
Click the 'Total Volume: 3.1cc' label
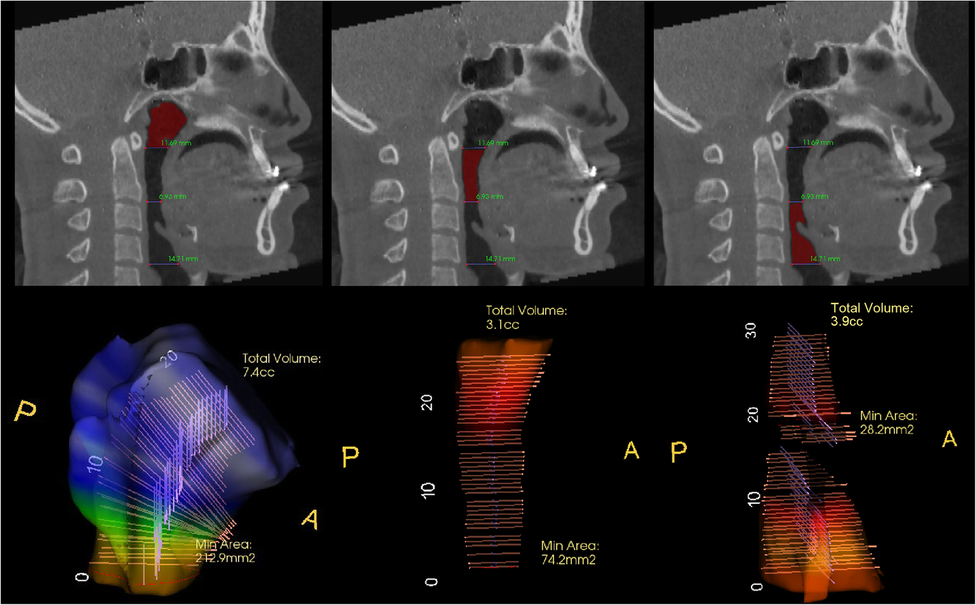point(527,317)
